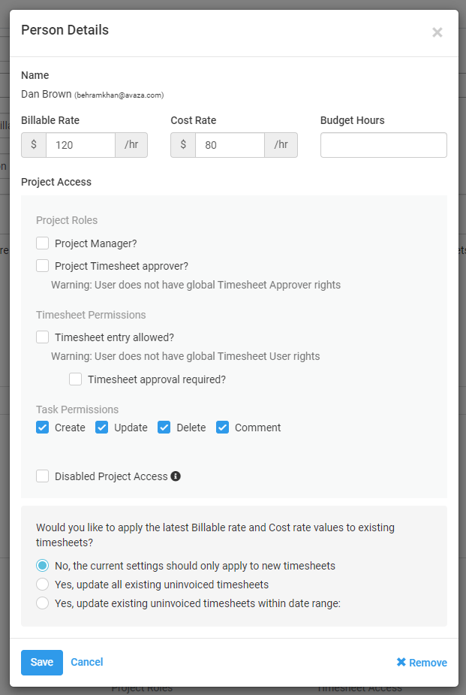Click the info icon beside Disabled Project Access
Viewport: 466px width, 695px height.
176,476
